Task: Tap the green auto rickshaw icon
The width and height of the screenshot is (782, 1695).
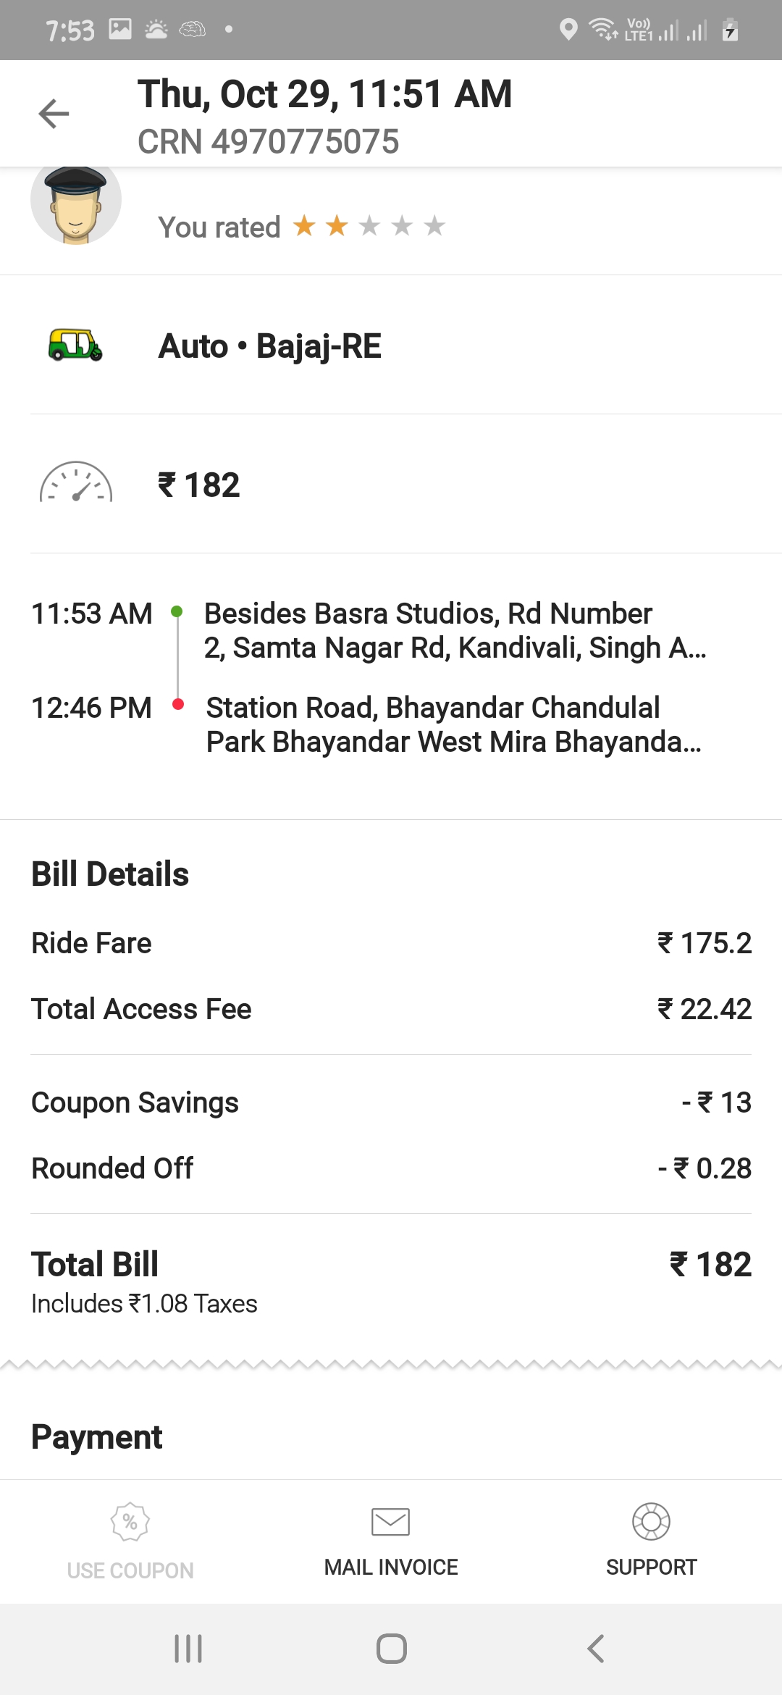Action: point(75,345)
